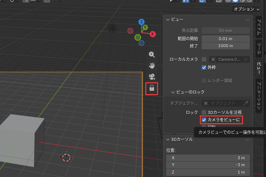Click the negative Z blue circle on the gizmo
The width and height of the screenshot is (266, 177).
tap(141, 43)
